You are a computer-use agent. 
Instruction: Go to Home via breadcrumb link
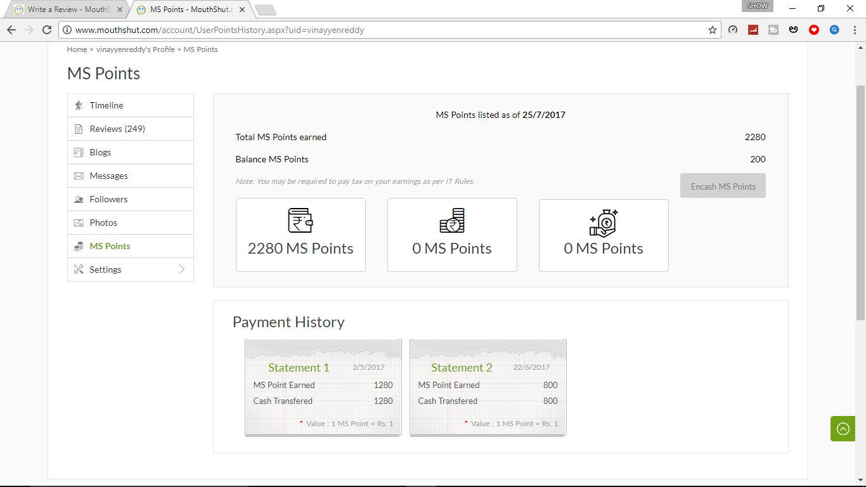(77, 49)
